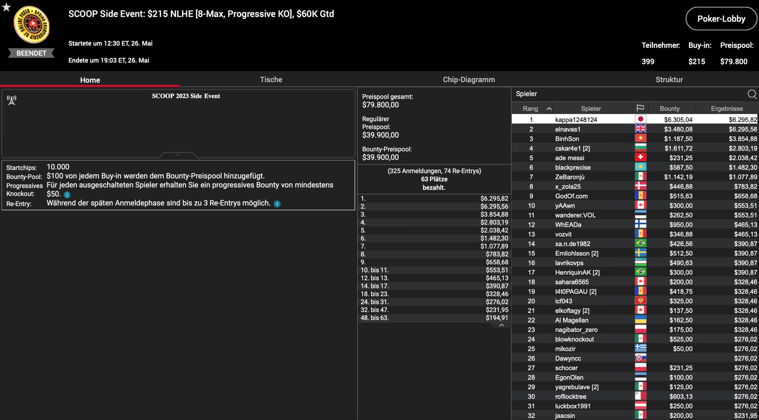Click the Poker-Lobby button
Image resolution: width=759 pixels, height=420 pixels.
(x=721, y=19)
